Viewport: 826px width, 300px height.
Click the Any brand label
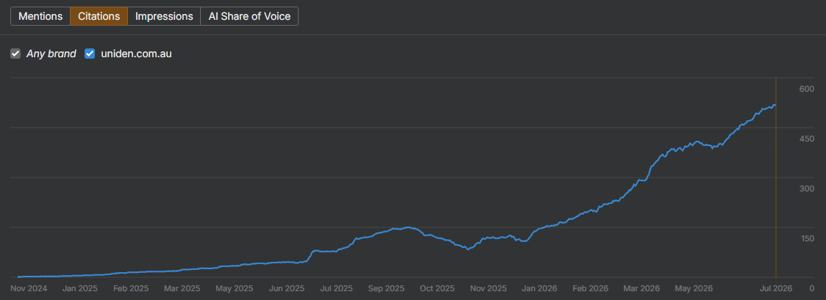(x=51, y=54)
